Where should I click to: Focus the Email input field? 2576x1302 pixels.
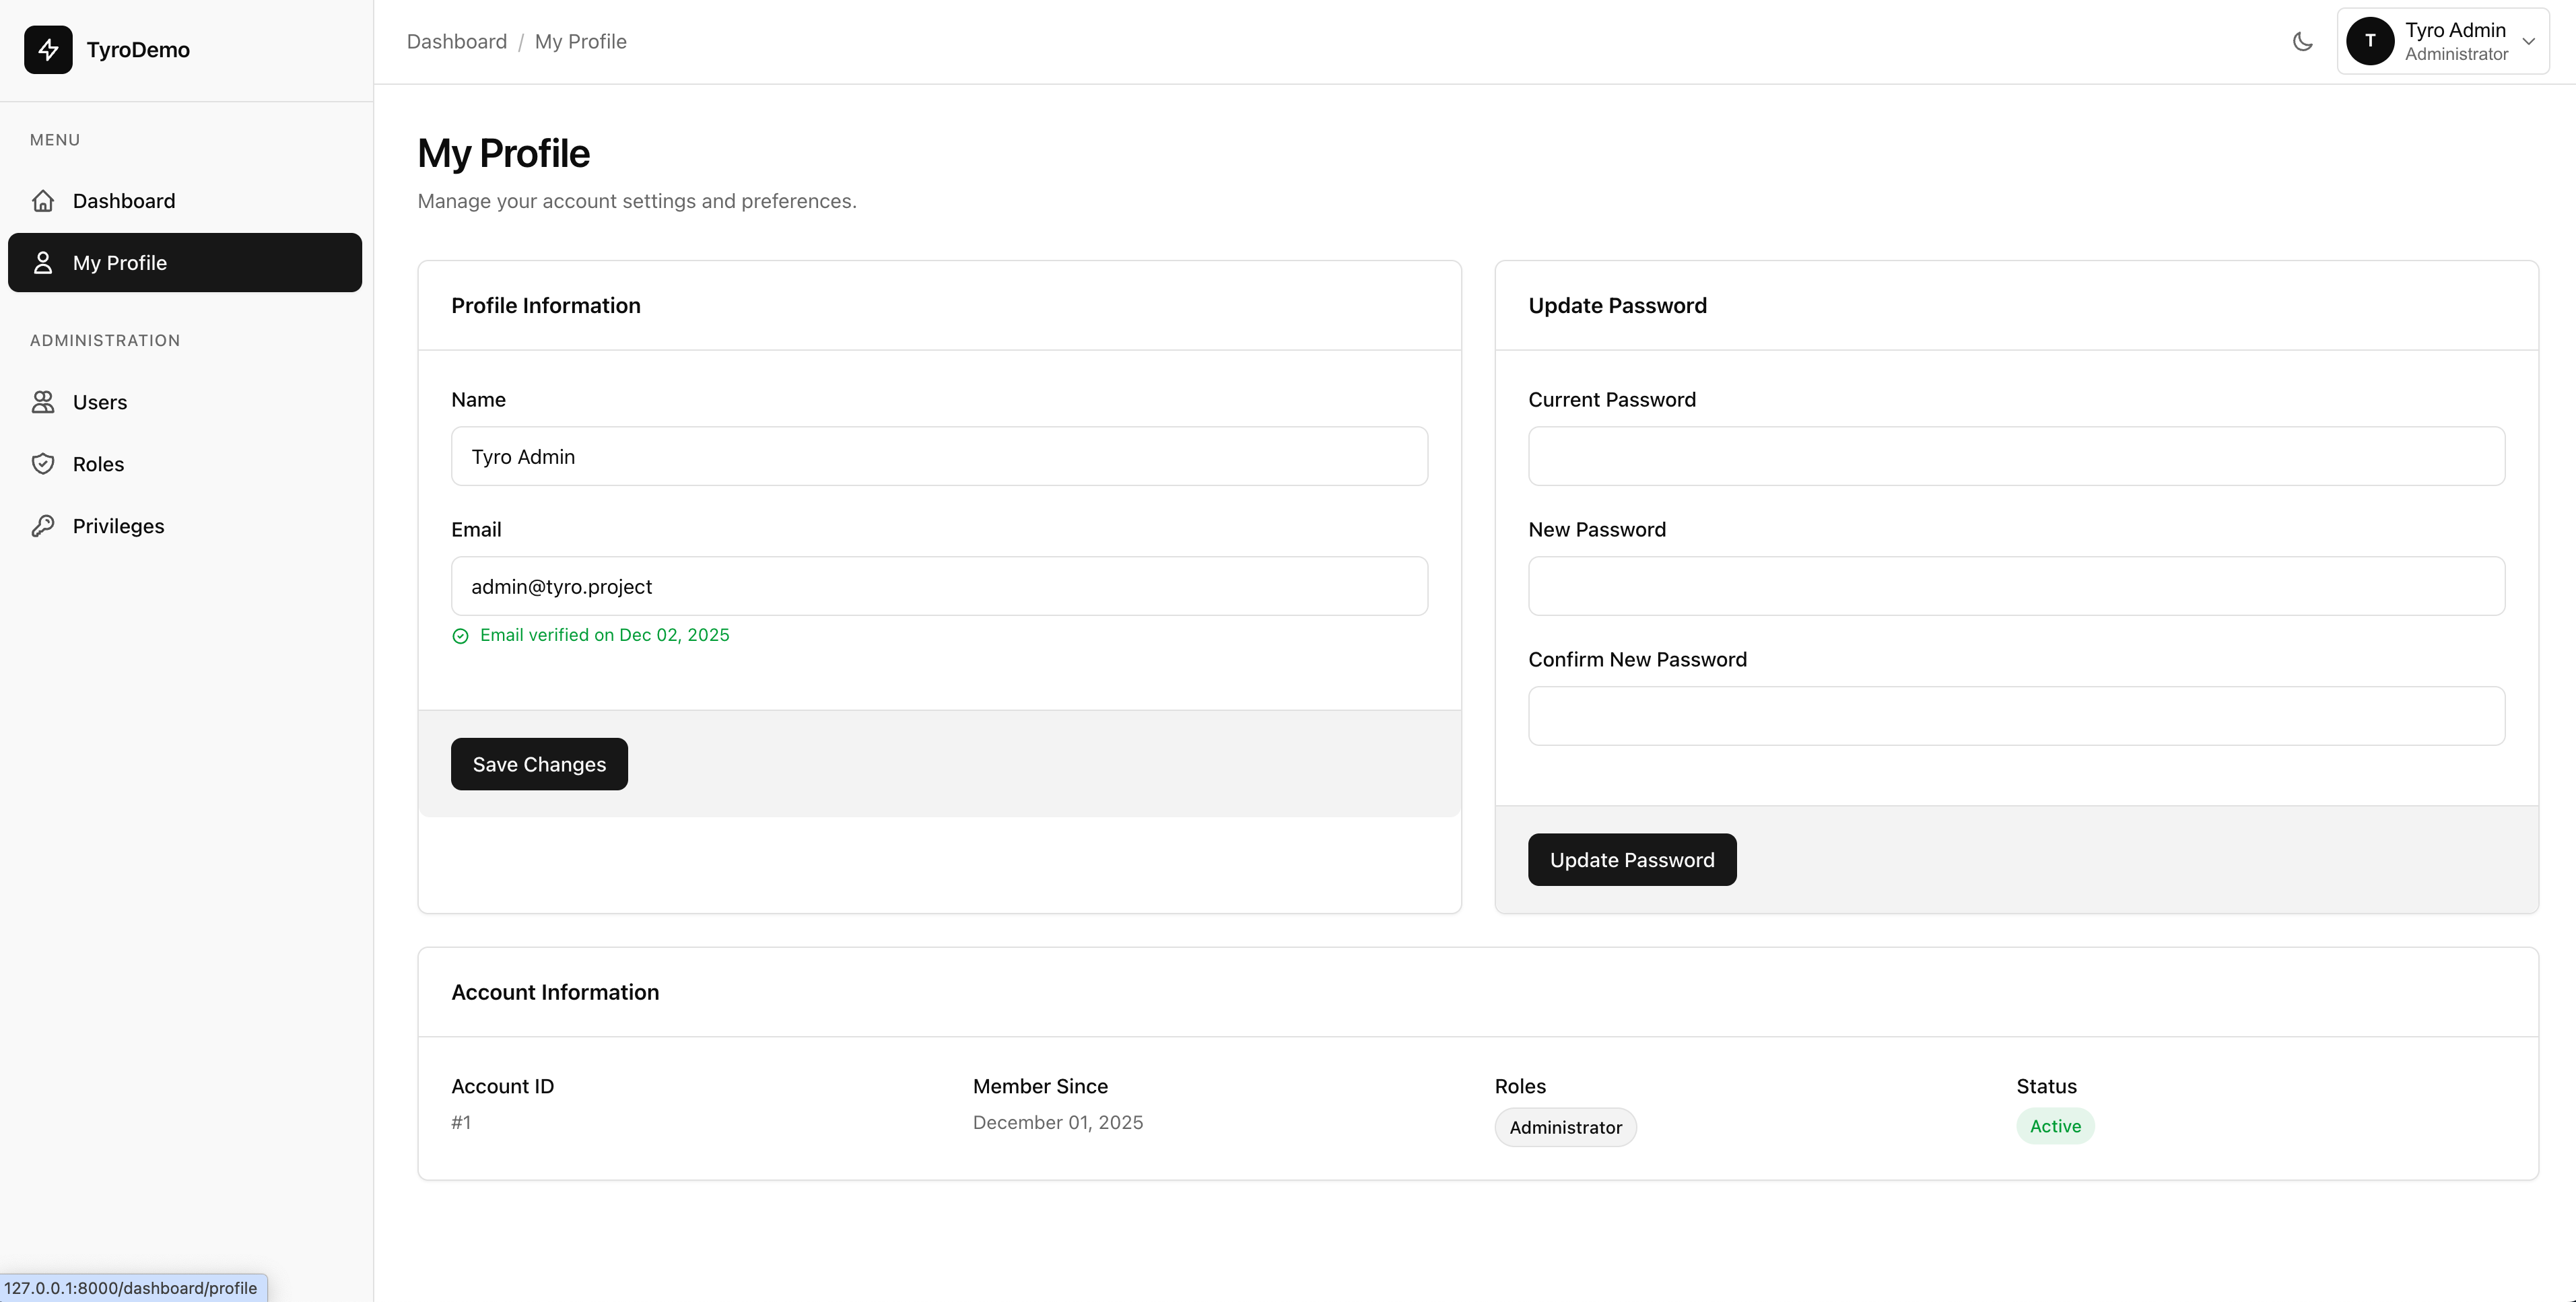coord(939,586)
